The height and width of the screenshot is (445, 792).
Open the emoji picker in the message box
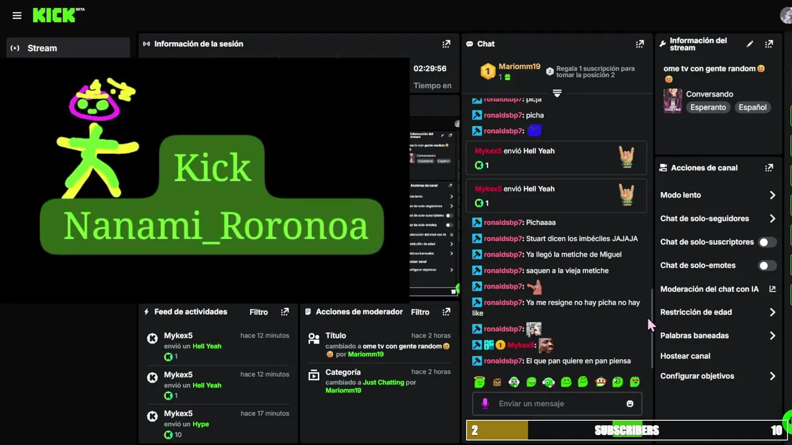pyautogui.click(x=630, y=404)
